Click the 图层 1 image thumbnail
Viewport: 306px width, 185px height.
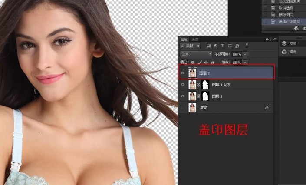192,96
